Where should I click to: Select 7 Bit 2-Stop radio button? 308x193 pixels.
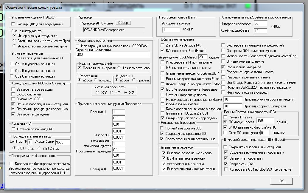point(39,148)
